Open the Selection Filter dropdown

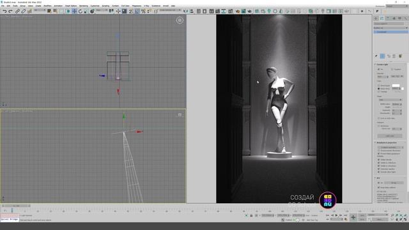(40, 10)
